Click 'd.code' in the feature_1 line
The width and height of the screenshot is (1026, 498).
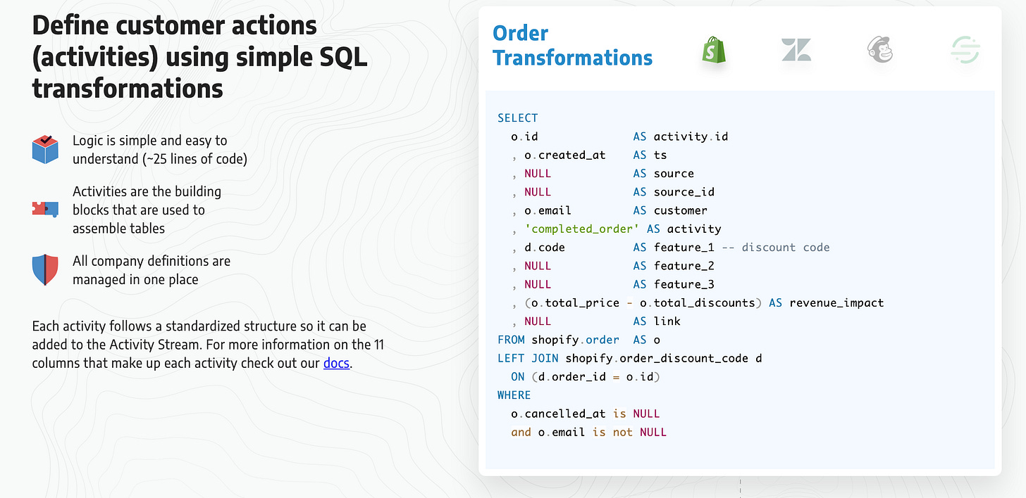(x=545, y=248)
